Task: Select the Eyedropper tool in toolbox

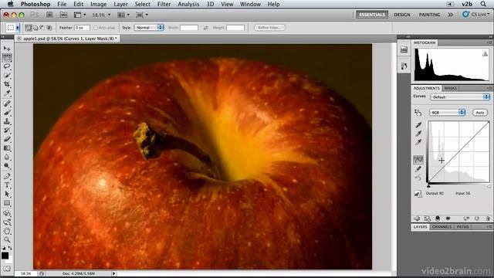Action: pos(7,93)
